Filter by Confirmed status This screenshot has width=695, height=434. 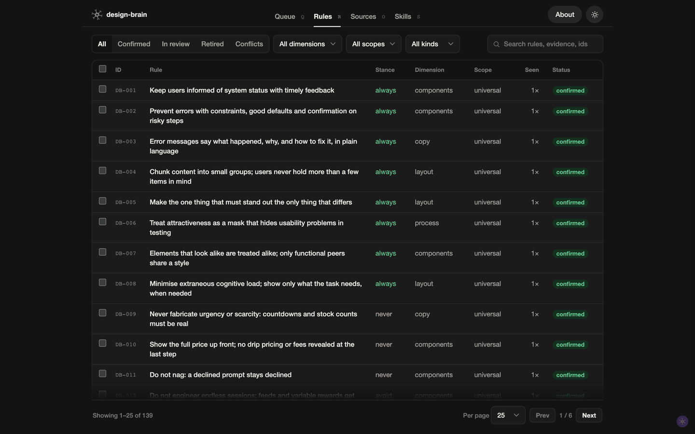coord(134,44)
